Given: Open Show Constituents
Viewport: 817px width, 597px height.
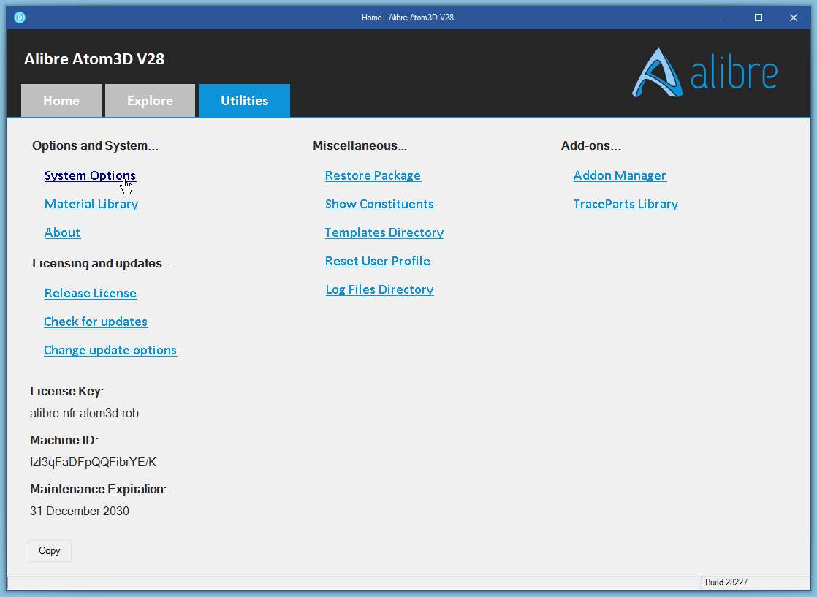Looking at the screenshot, I should pyautogui.click(x=380, y=204).
